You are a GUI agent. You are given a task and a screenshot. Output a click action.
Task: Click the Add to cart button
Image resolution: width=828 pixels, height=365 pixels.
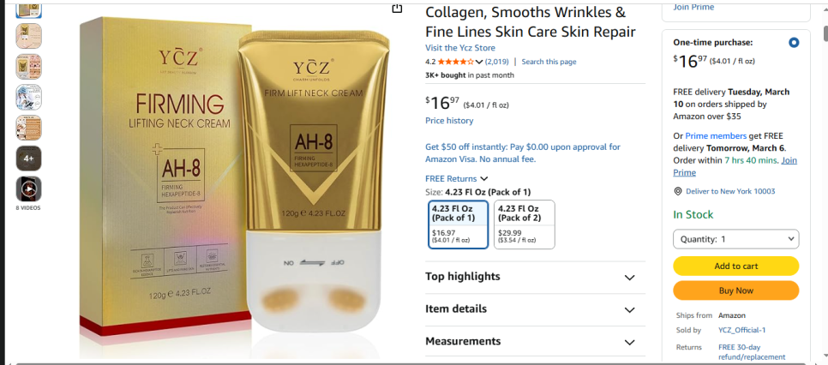(x=735, y=266)
